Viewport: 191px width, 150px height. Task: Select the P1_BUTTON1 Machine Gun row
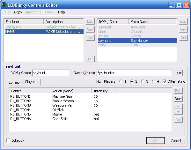(90, 96)
